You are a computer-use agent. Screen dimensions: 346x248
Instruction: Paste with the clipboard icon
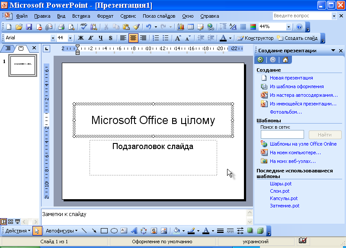pos(126,27)
